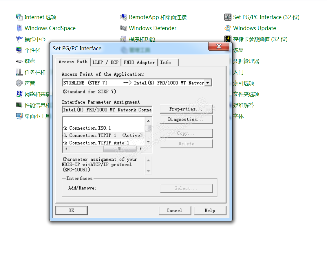The image size is (327, 262).
Task: Click the 索引选项 link
Action: (244, 83)
